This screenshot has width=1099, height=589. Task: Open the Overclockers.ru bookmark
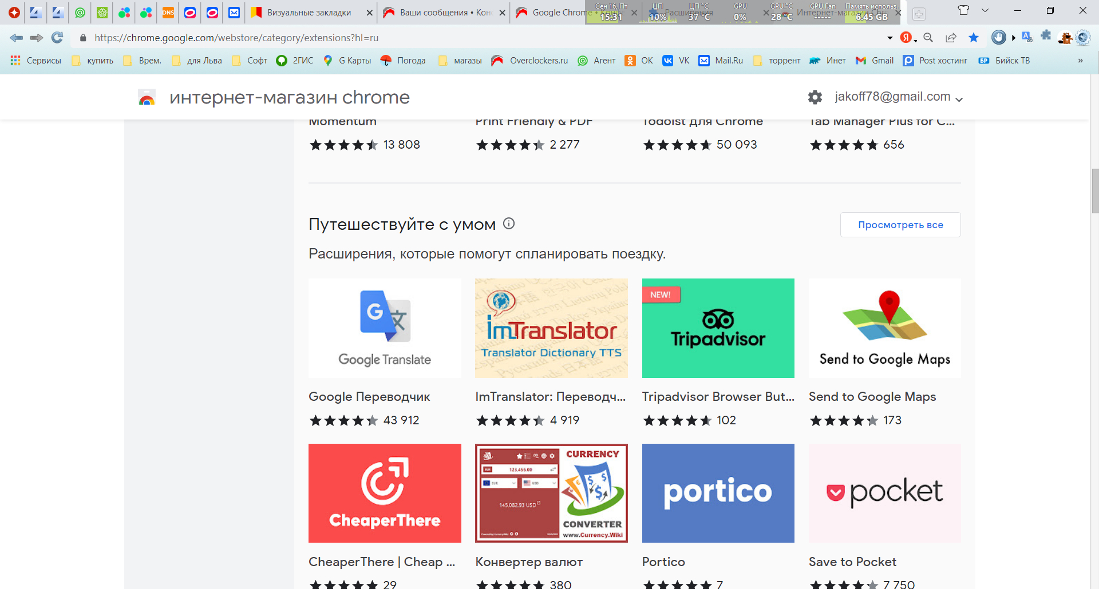pyautogui.click(x=530, y=61)
